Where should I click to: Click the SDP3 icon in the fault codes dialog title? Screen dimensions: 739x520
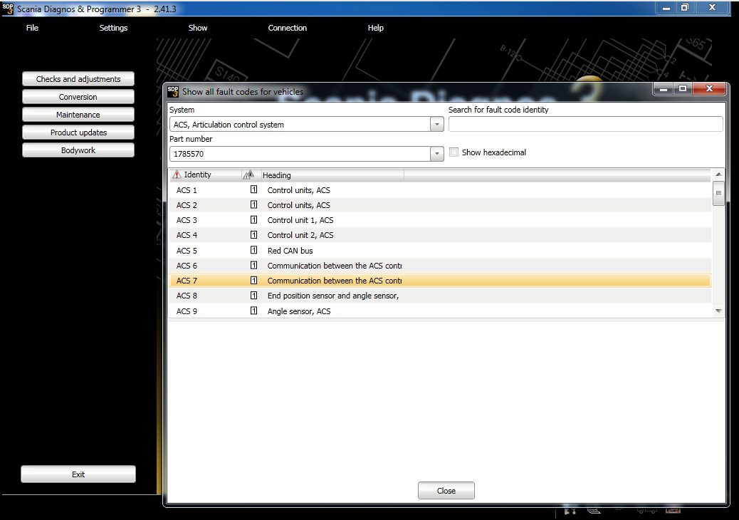pyautogui.click(x=173, y=91)
